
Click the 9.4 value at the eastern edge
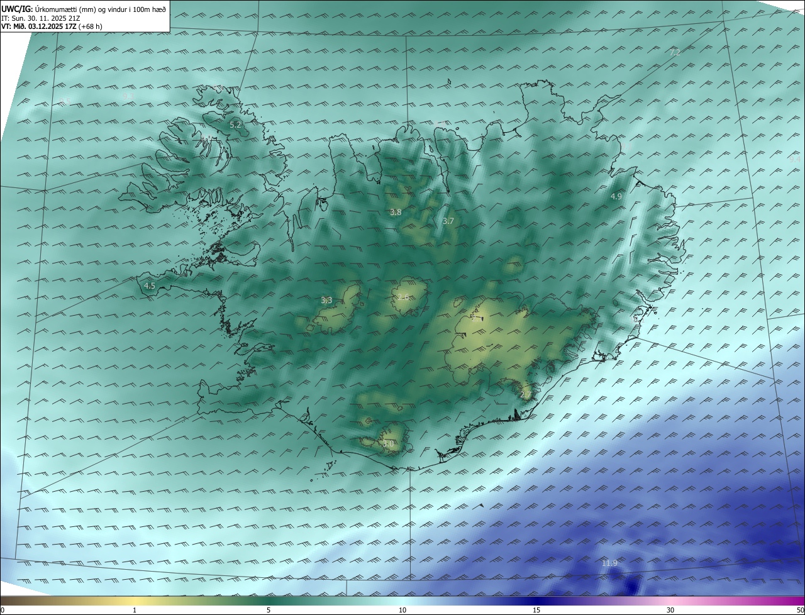click(795, 160)
